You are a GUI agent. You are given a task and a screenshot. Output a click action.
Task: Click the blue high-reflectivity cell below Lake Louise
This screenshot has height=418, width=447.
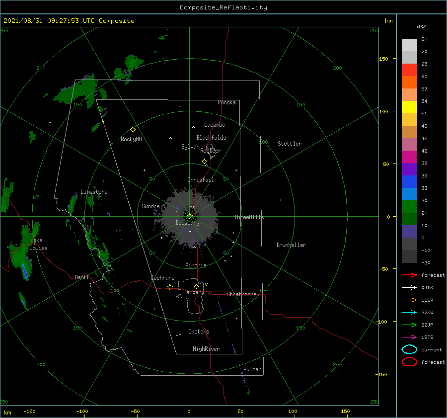pyautogui.click(x=25, y=271)
